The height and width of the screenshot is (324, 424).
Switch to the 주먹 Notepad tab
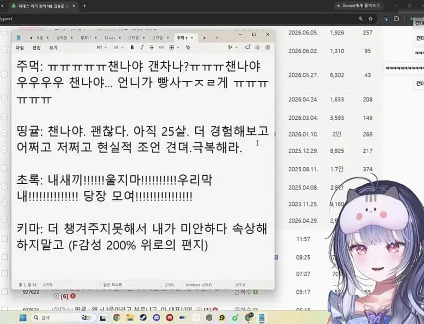coord(185,38)
